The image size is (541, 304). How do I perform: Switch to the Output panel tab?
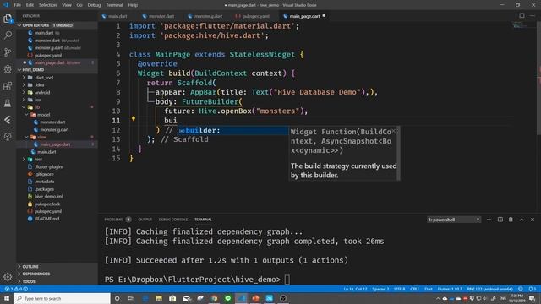pyautogui.click(x=145, y=220)
